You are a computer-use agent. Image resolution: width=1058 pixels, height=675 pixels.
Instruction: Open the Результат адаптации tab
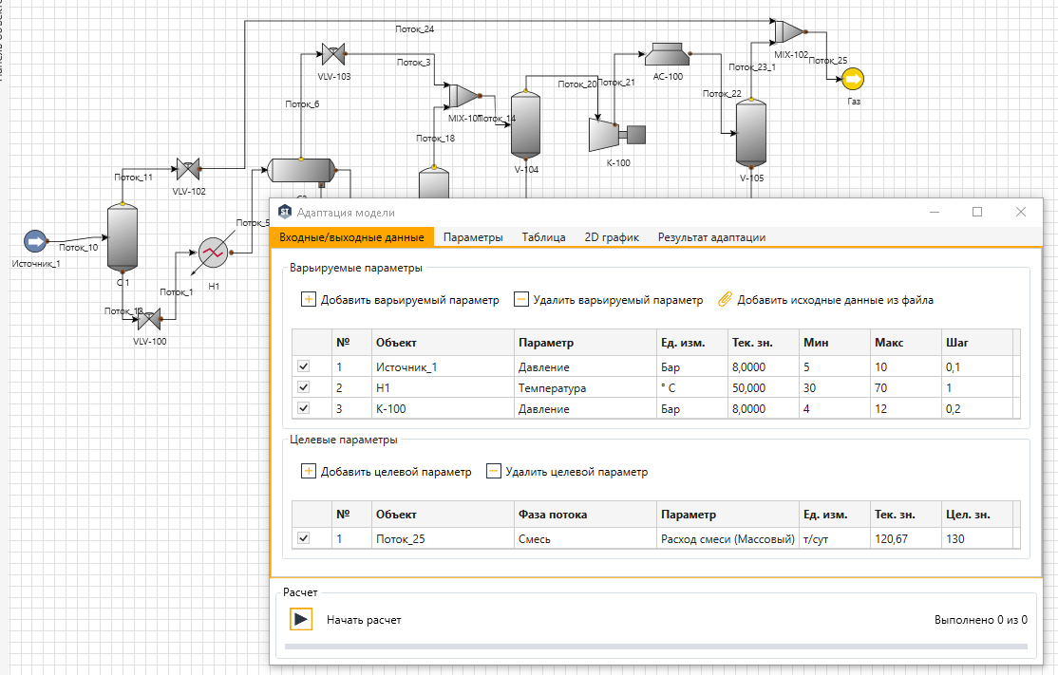tap(711, 237)
